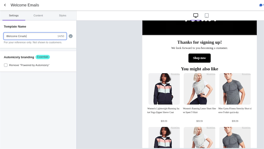
Task: Select the men's gray fitness shirt image
Action: tap(235, 88)
